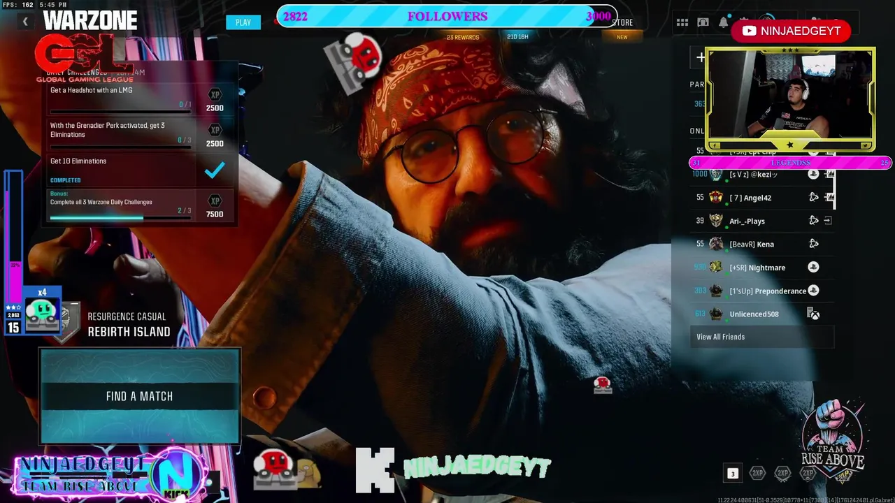
Task: Click the completed checkmark for Get 10 Eliminations
Action: 215,170
